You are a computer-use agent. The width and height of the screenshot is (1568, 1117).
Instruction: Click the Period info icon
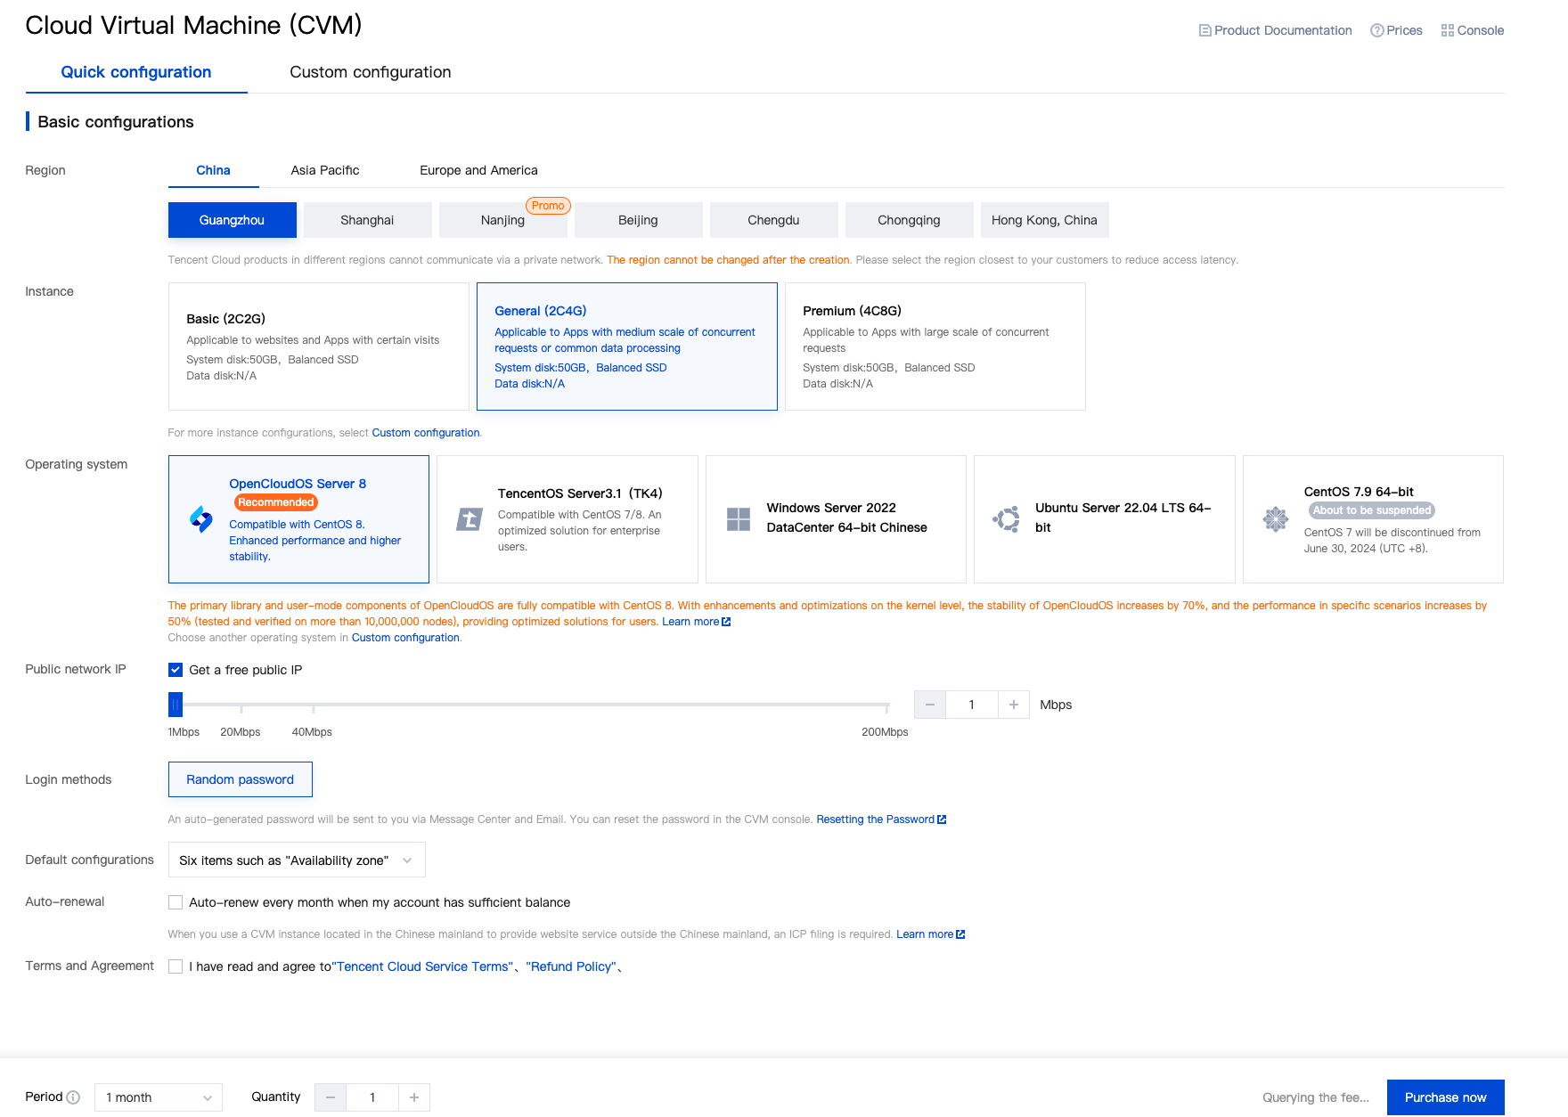[74, 1097]
